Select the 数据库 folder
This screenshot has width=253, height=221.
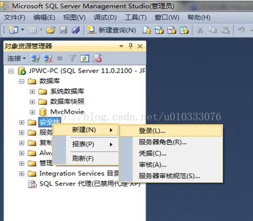(49, 81)
